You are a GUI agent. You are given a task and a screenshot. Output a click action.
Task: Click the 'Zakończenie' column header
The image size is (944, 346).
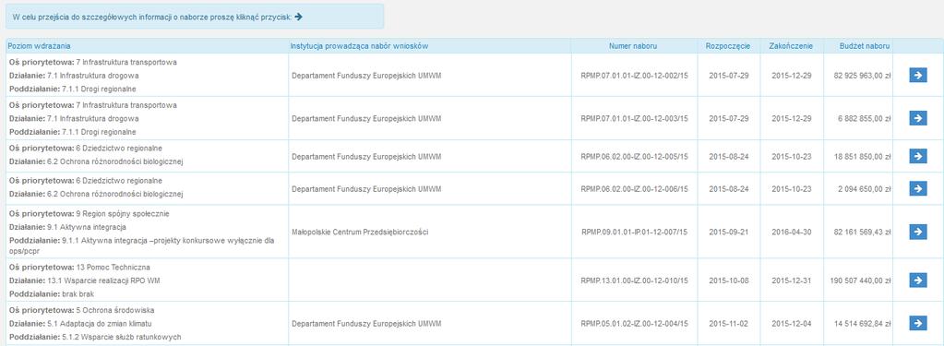pos(792,46)
